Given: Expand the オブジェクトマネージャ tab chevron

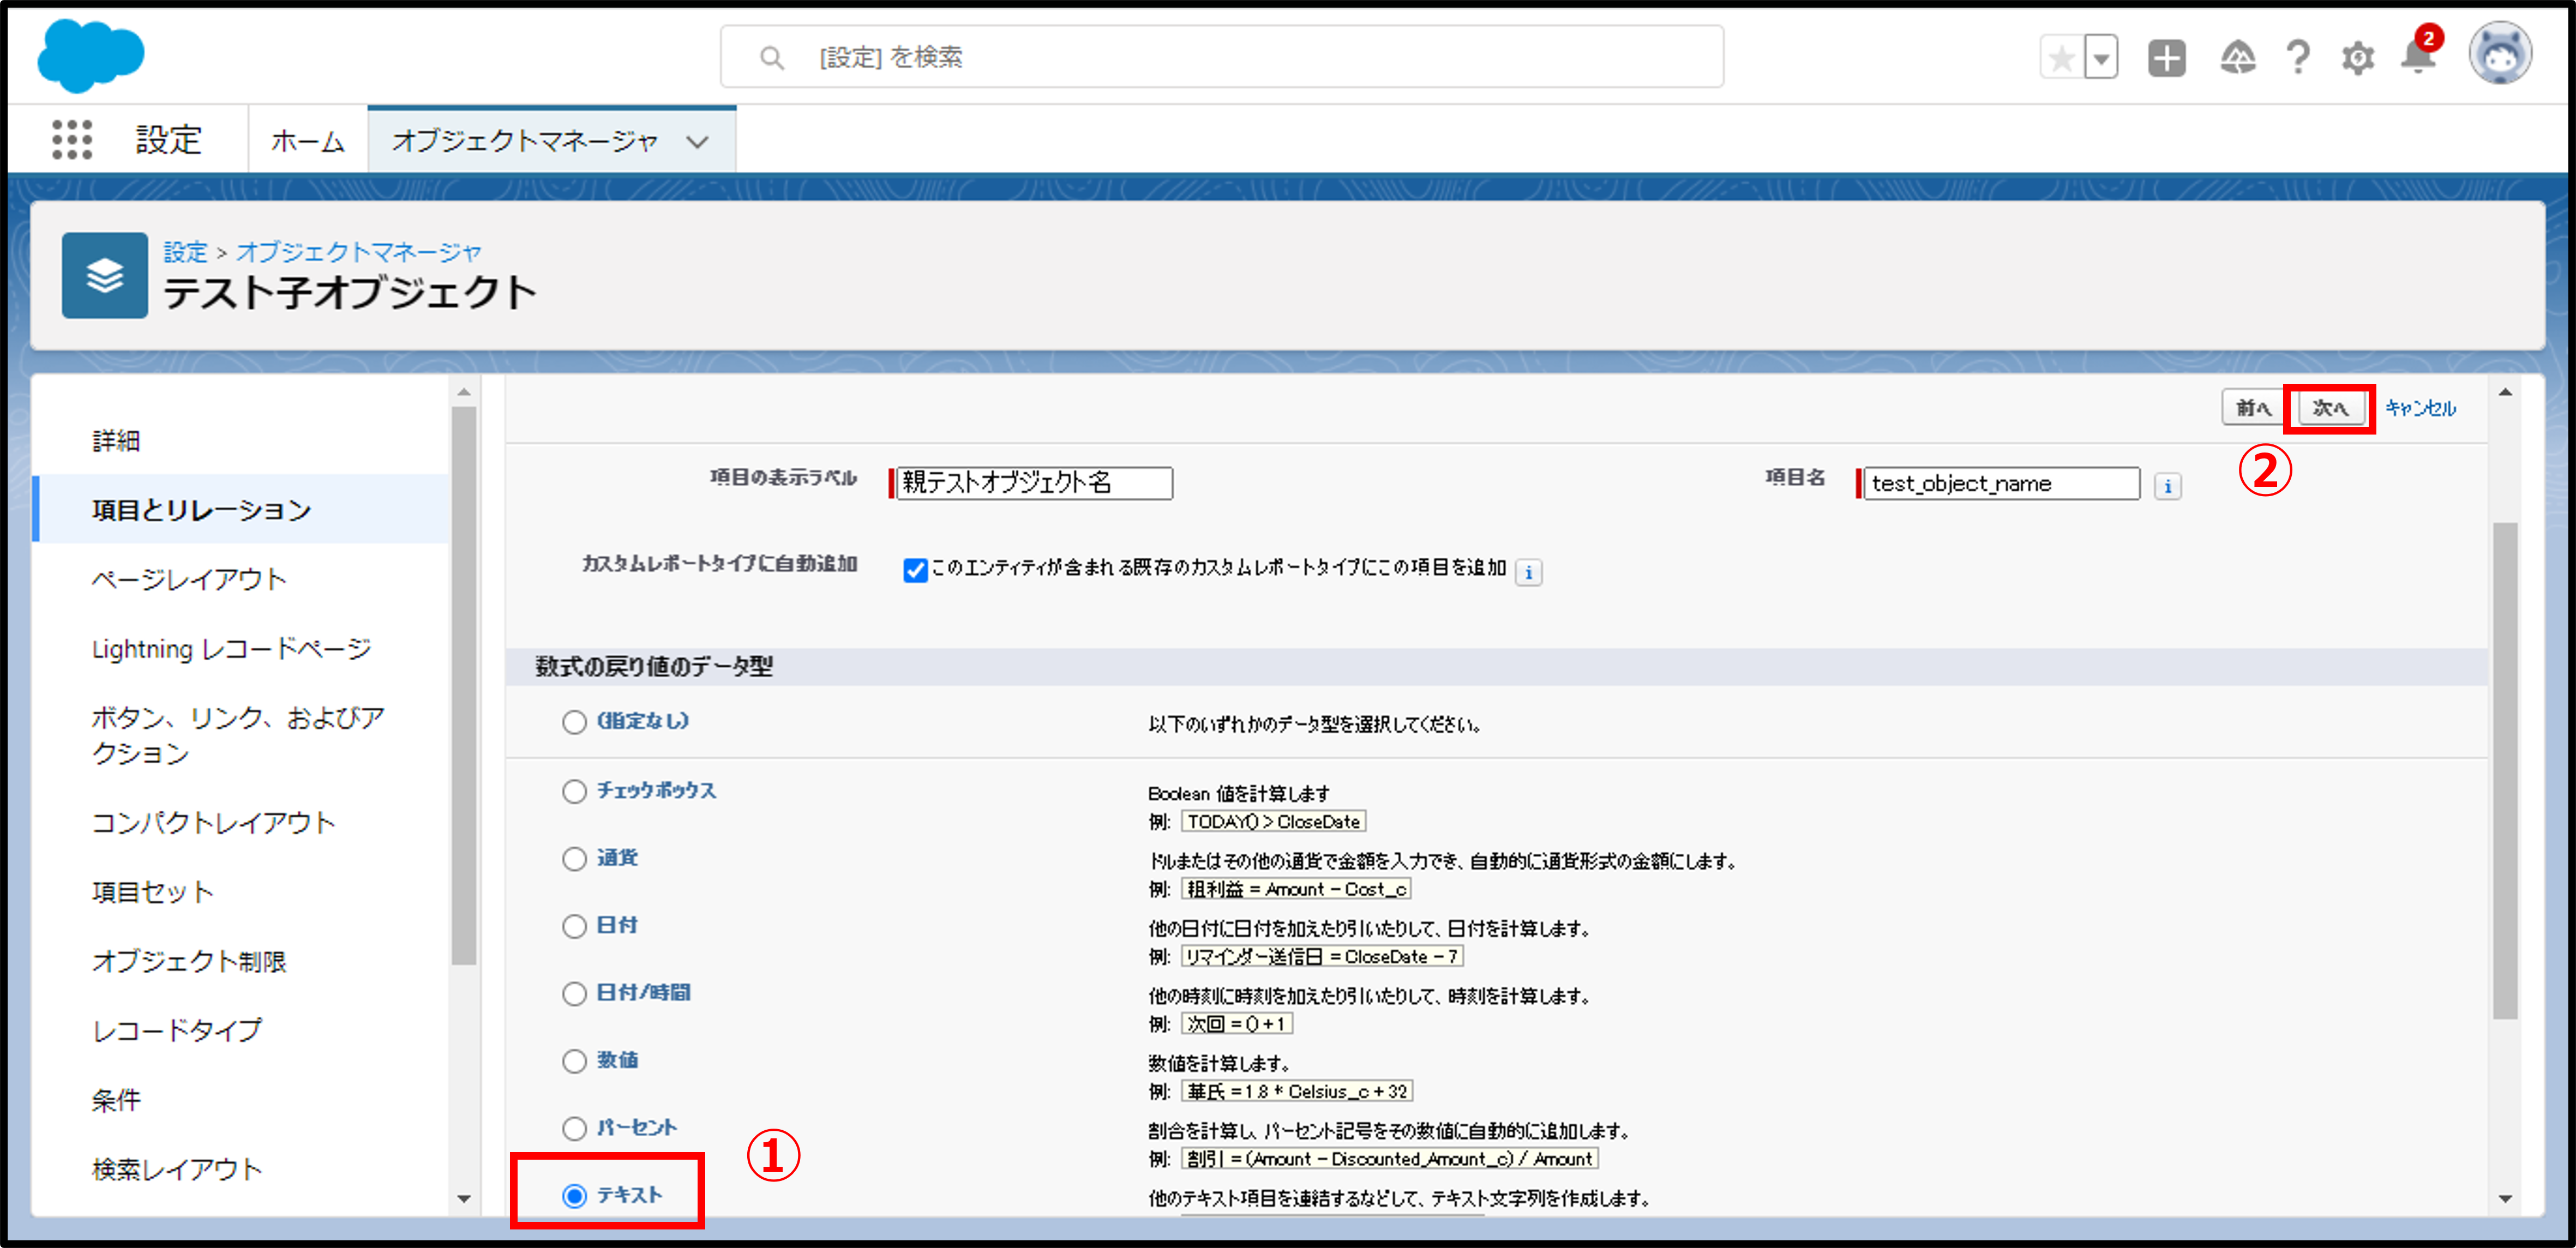Looking at the screenshot, I should point(697,142).
